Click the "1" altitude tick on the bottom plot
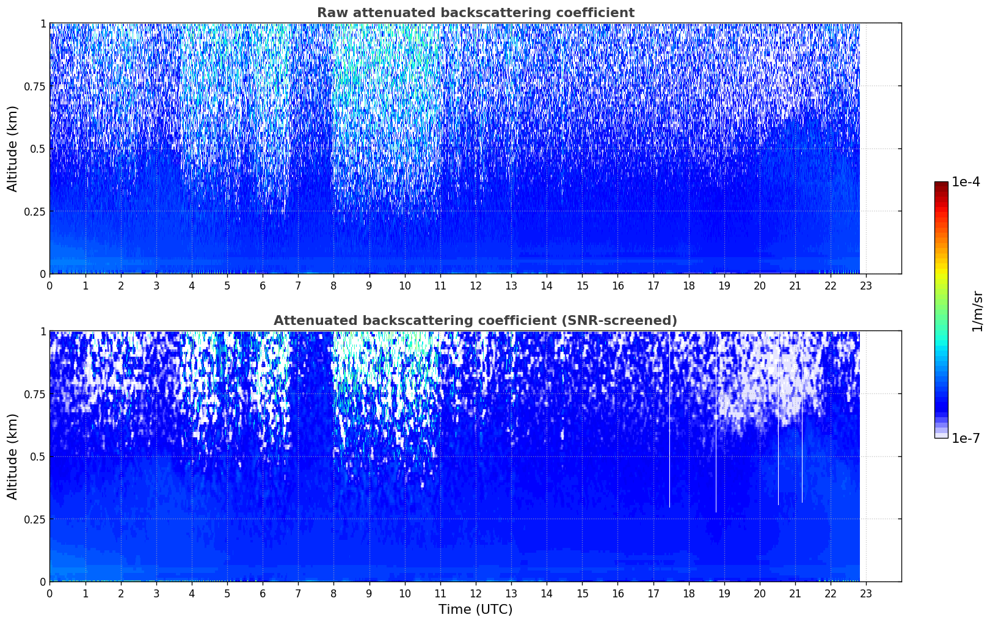 [x=43, y=331]
